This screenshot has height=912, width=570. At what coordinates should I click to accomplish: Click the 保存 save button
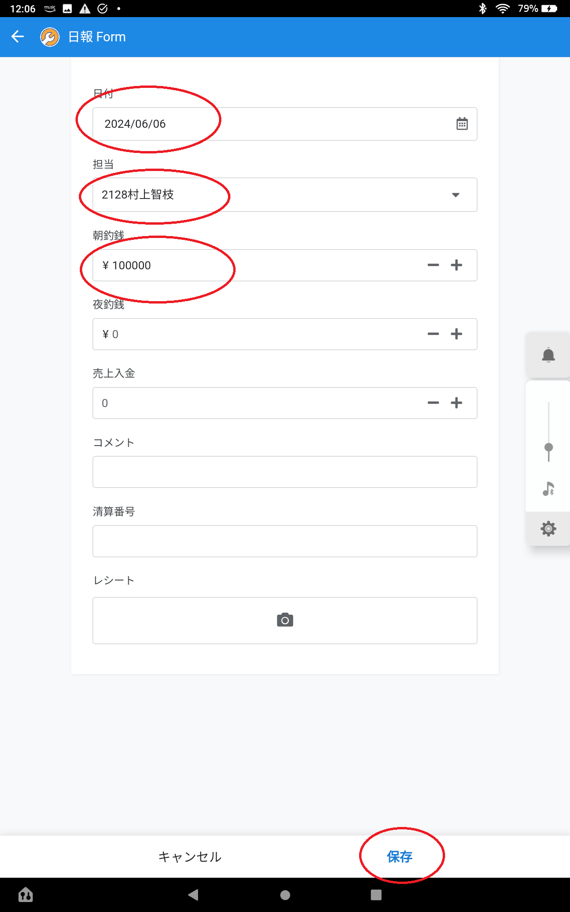399,856
